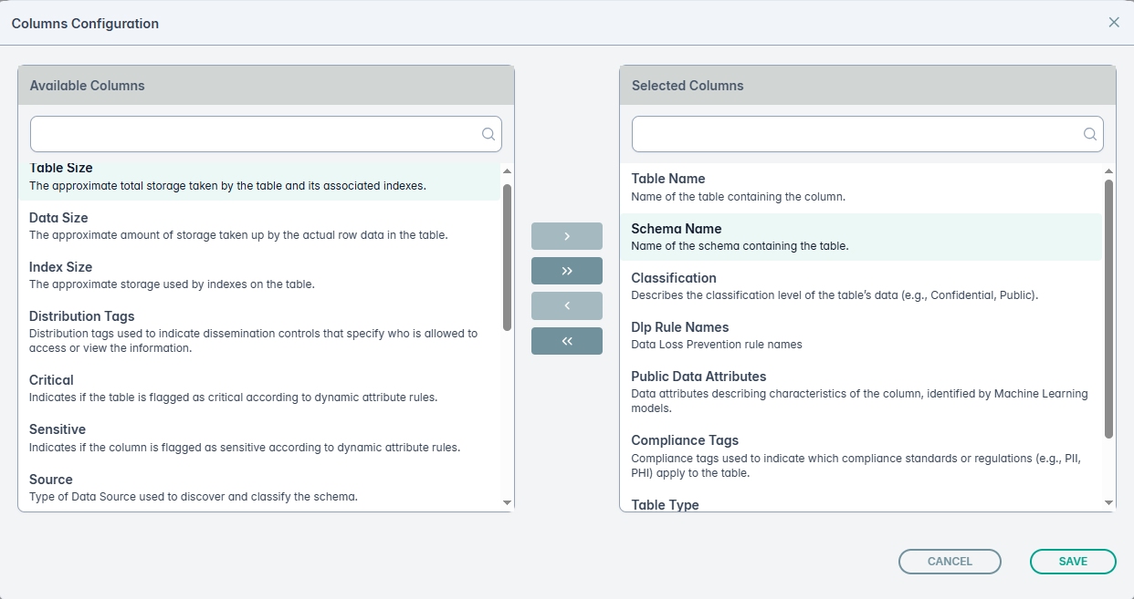Click the move all right double-arrow button
Image resolution: width=1134 pixels, height=599 pixels.
[566, 271]
